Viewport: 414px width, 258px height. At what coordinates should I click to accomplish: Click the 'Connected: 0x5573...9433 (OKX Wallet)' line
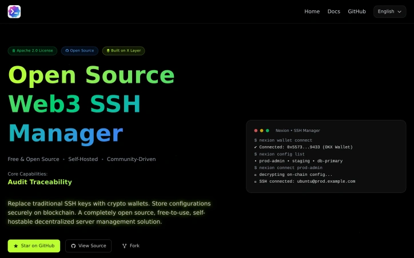(303, 147)
